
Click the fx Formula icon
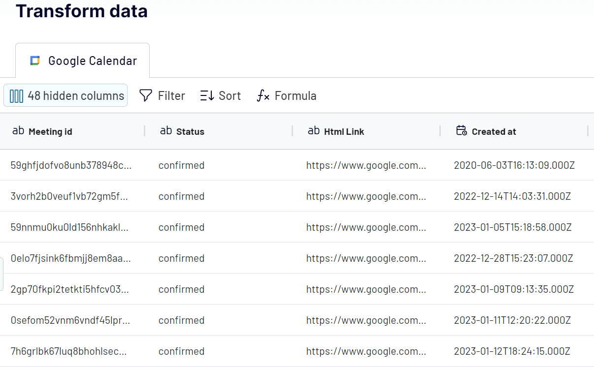[x=263, y=95]
